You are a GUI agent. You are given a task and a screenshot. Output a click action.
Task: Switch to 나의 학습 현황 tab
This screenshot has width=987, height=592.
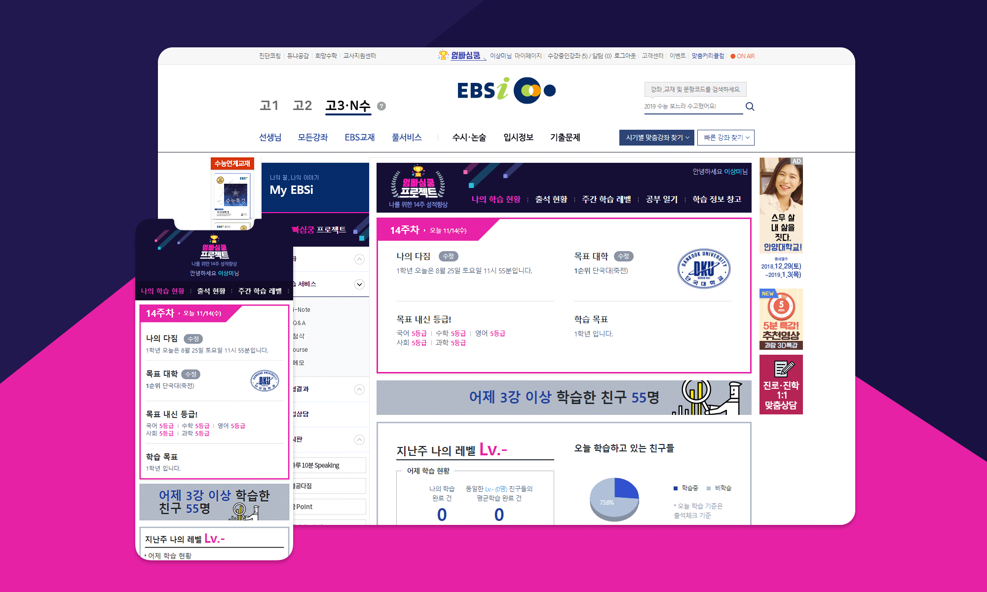pyautogui.click(x=496, y=199)
